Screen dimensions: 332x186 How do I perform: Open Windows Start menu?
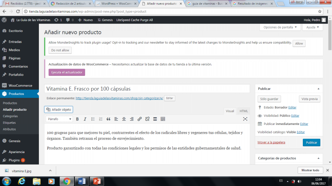coord(6,181)
